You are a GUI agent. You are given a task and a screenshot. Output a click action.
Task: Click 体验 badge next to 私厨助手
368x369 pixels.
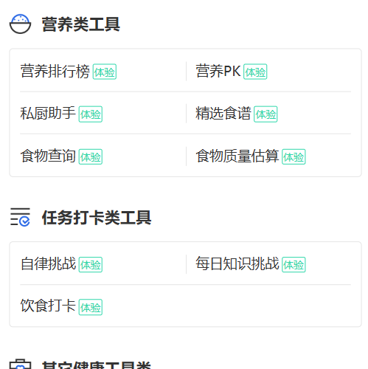point(91,114)
